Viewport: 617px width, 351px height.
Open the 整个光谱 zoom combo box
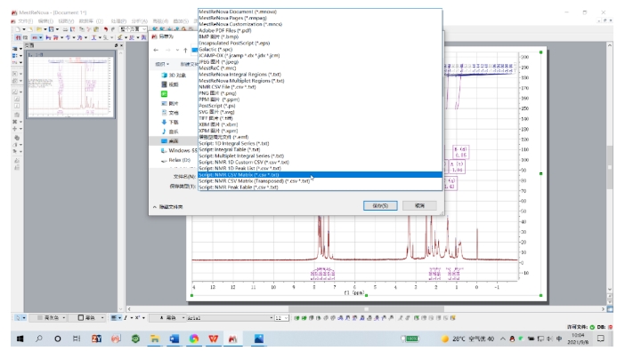pos(134,29)
